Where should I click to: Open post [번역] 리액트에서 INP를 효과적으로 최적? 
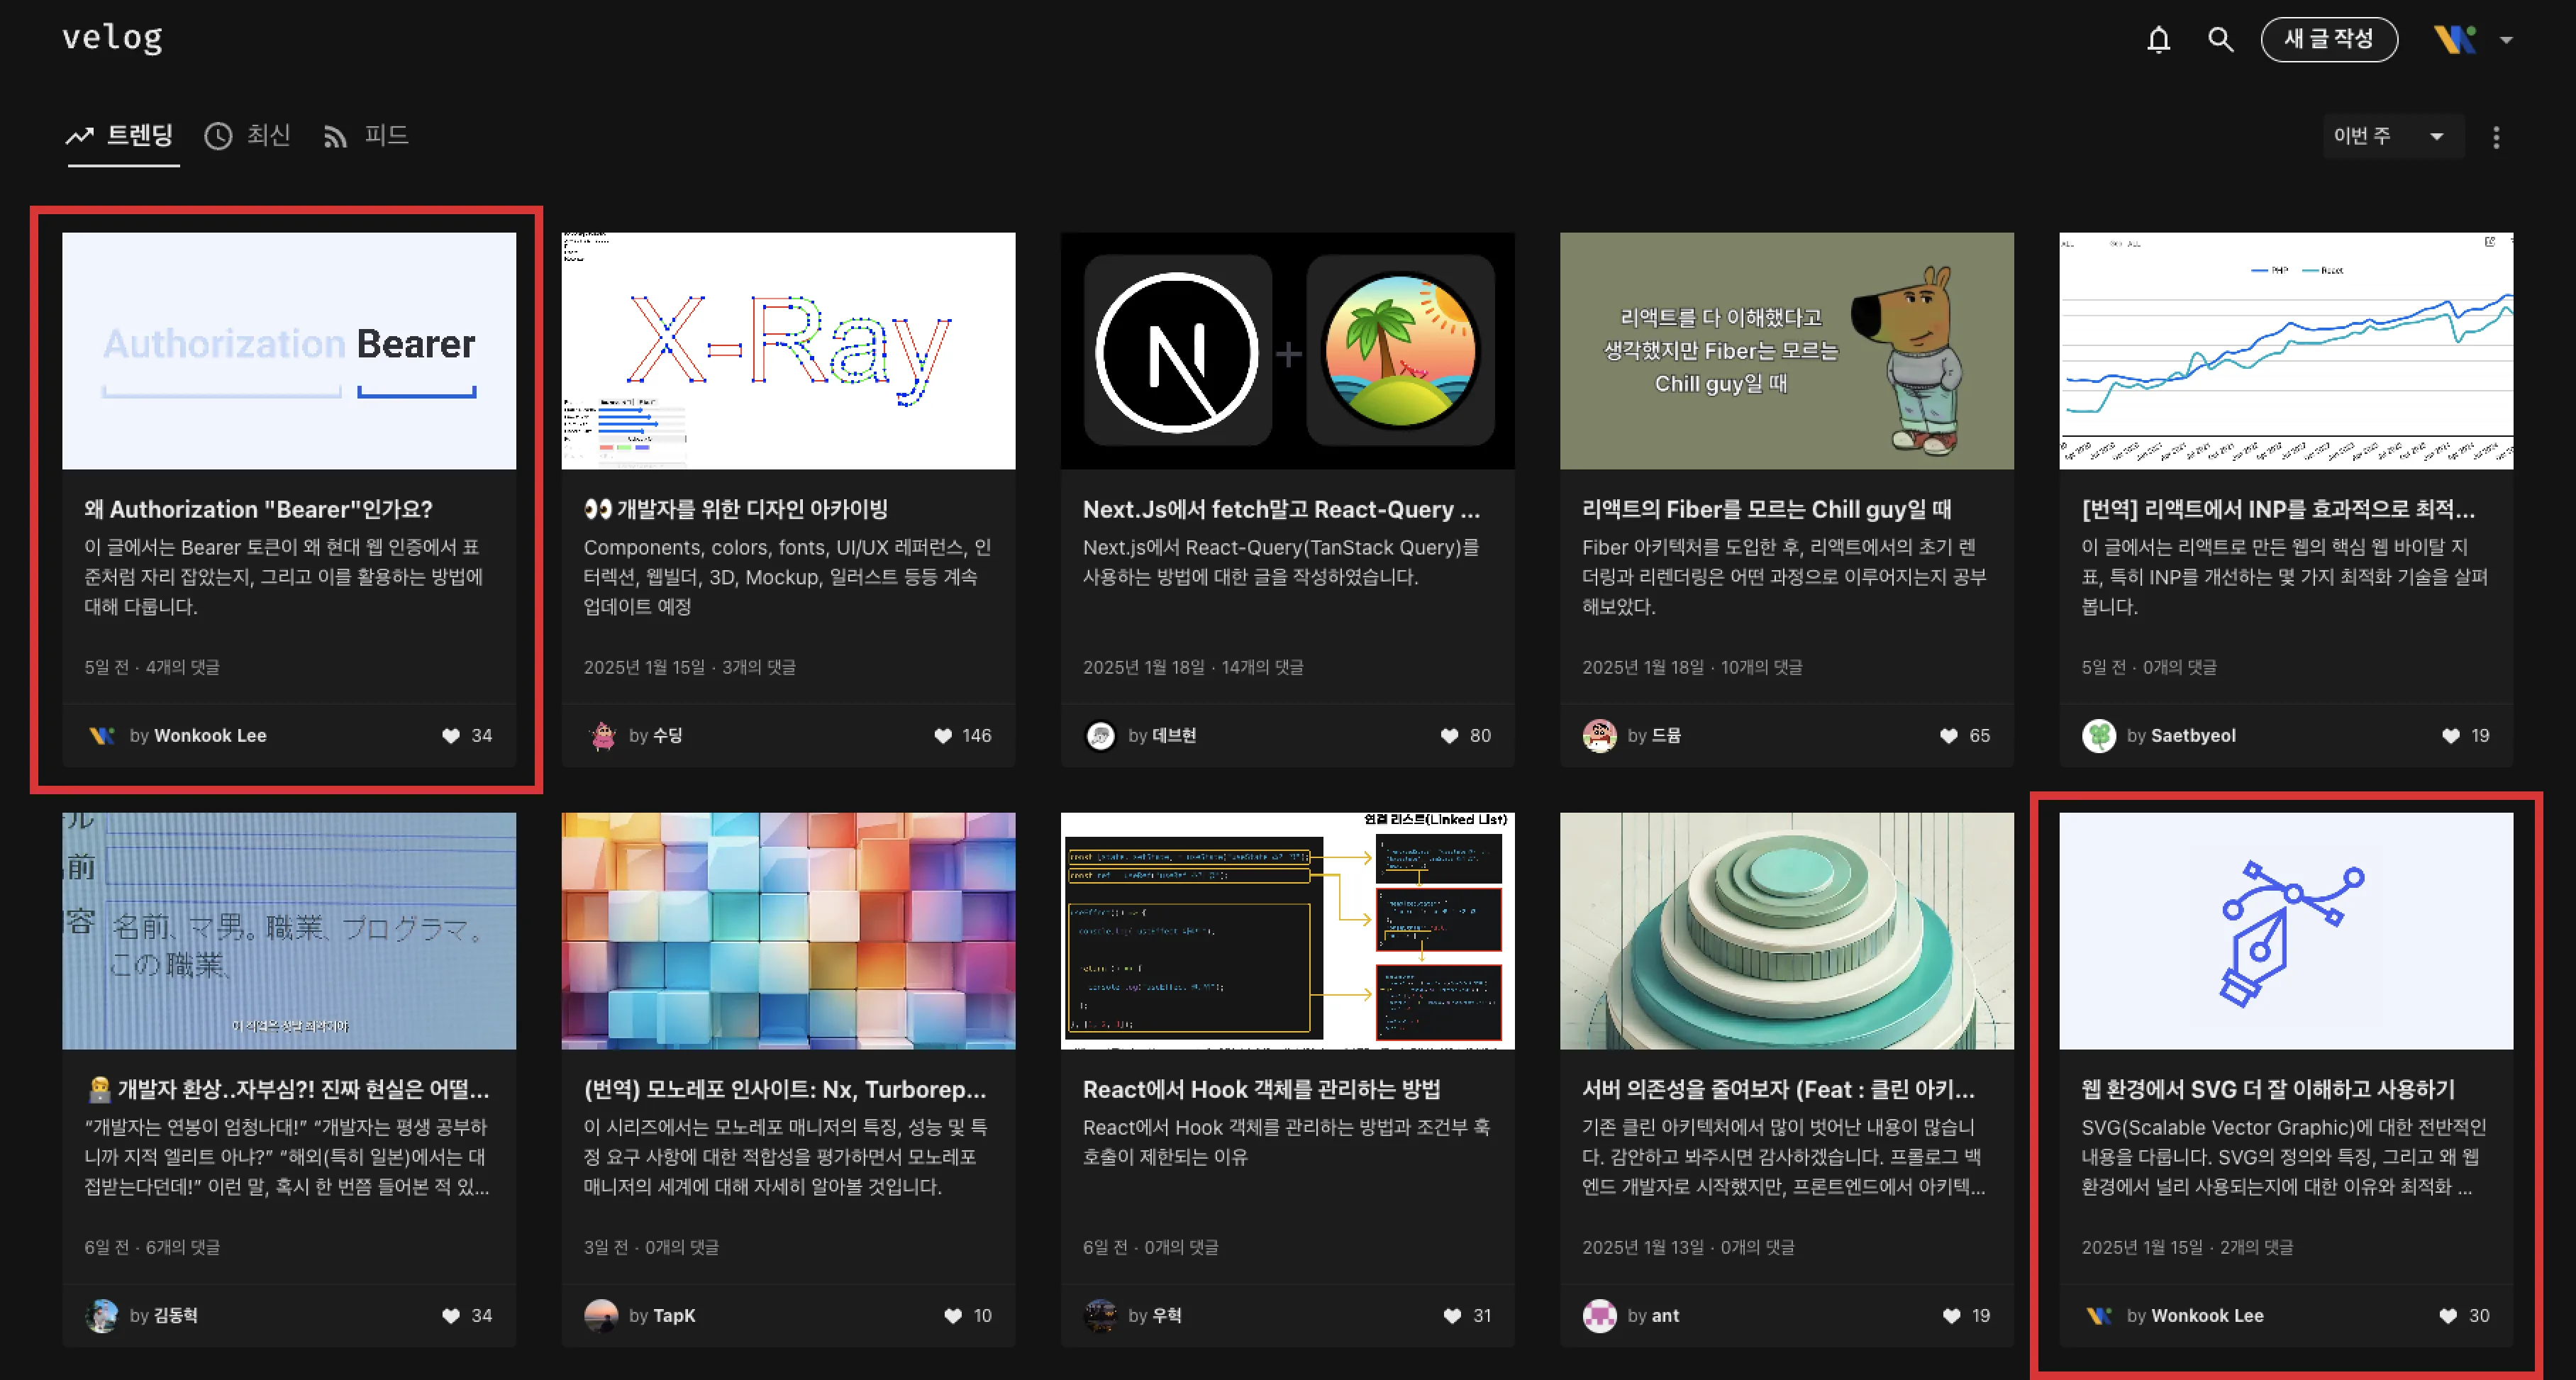click(2278, 509)
